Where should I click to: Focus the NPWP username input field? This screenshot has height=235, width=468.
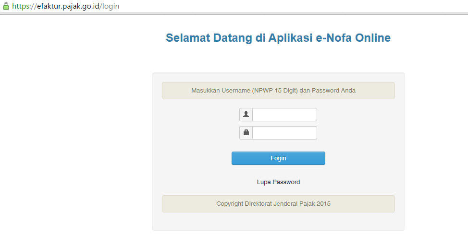point(284,115)
